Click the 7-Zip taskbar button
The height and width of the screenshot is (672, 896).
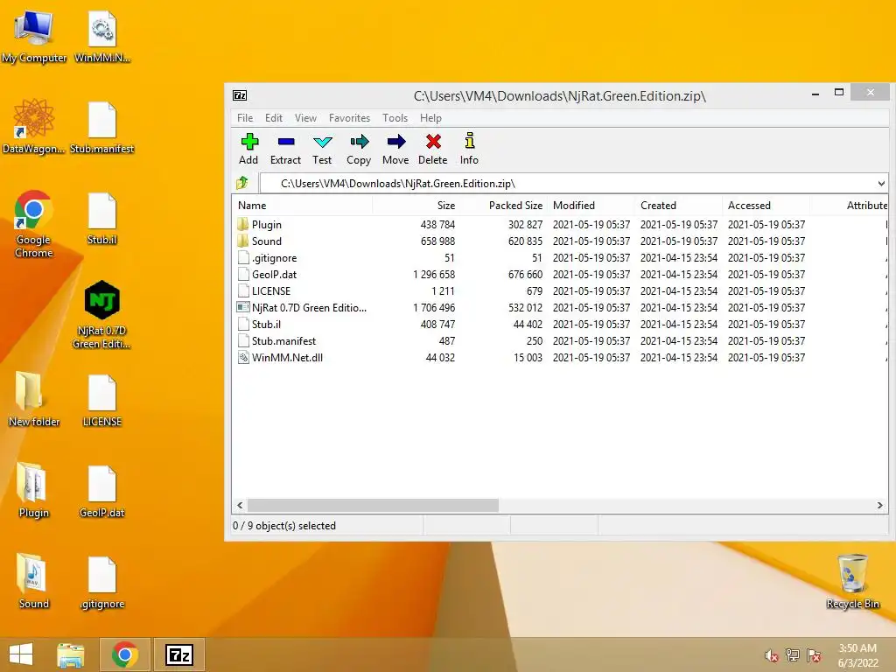coord(178,654)
